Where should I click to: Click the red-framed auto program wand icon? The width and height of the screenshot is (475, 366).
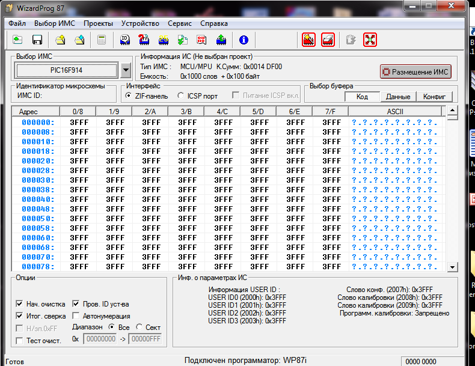point(308,40)
